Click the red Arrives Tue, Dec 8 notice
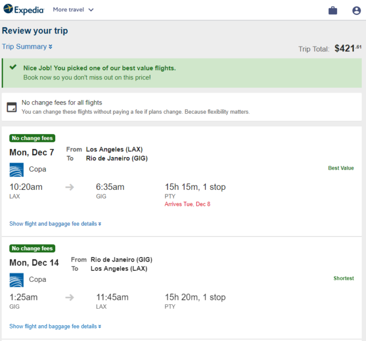Image resolution: width=366 pixels, height=341 pixels. click(187, 204)
